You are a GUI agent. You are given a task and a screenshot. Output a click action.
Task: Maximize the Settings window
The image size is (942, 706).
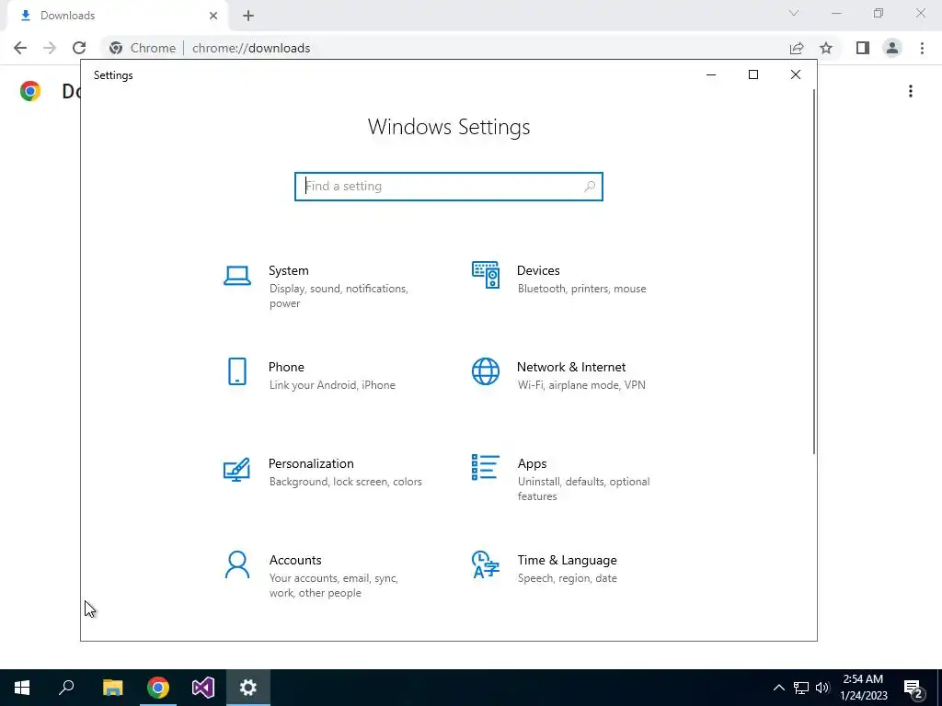753,75
